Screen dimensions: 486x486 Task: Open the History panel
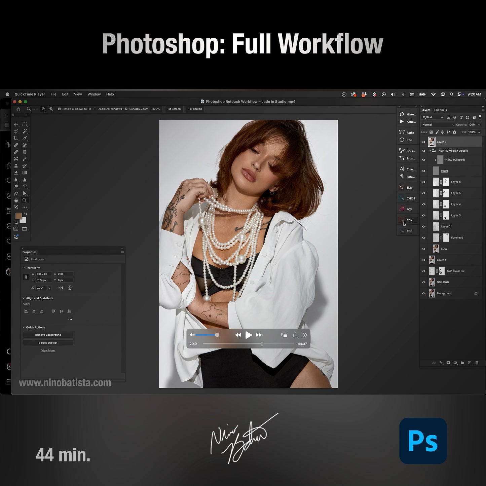[x=408, y=114]
